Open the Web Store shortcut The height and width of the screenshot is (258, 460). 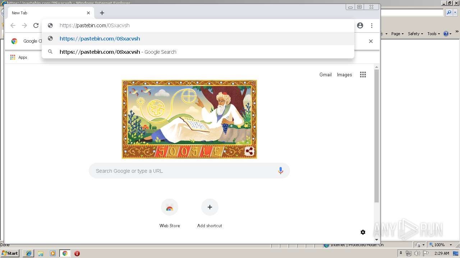[170, 214]
